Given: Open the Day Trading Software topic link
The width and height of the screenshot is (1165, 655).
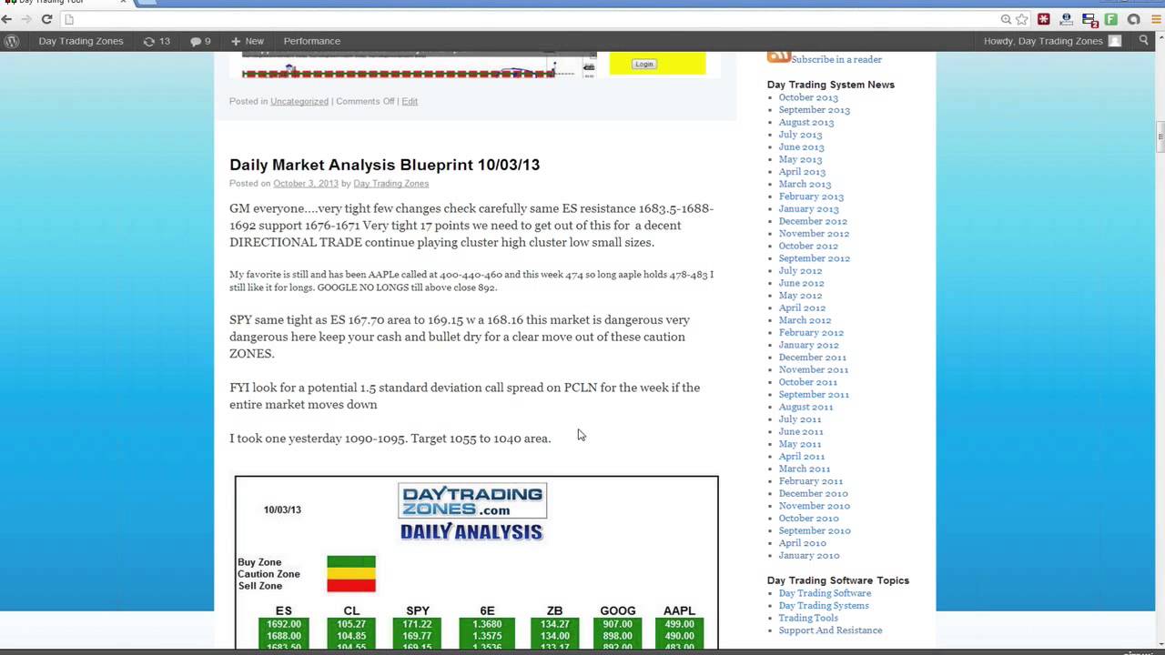Looking at the screenshot, I should 825,593.
